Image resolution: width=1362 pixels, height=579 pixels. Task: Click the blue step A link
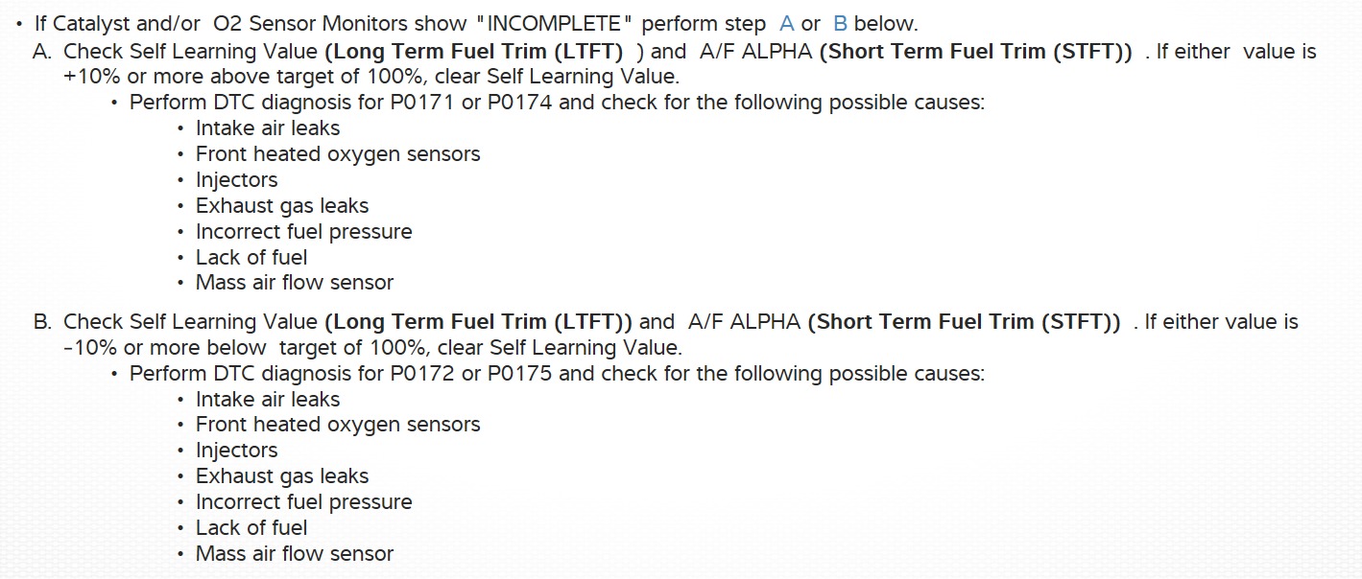(787, 25)
